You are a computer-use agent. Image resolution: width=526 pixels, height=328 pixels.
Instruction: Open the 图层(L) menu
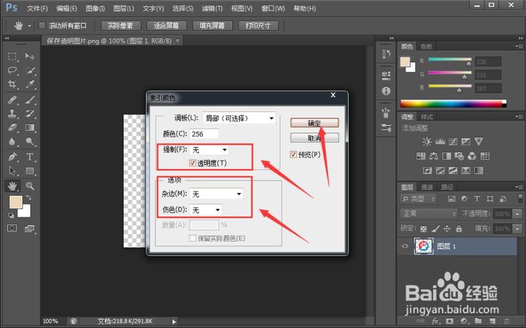pyautogui.click(x=124, y=9)
